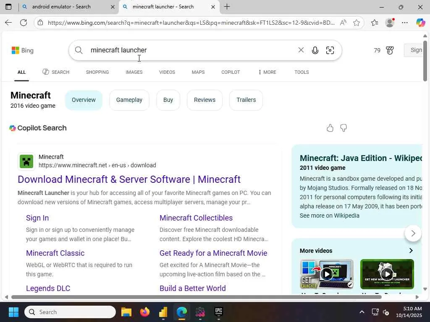Click See more on Wikipedia
430x322 pixels.
point(329,216)
